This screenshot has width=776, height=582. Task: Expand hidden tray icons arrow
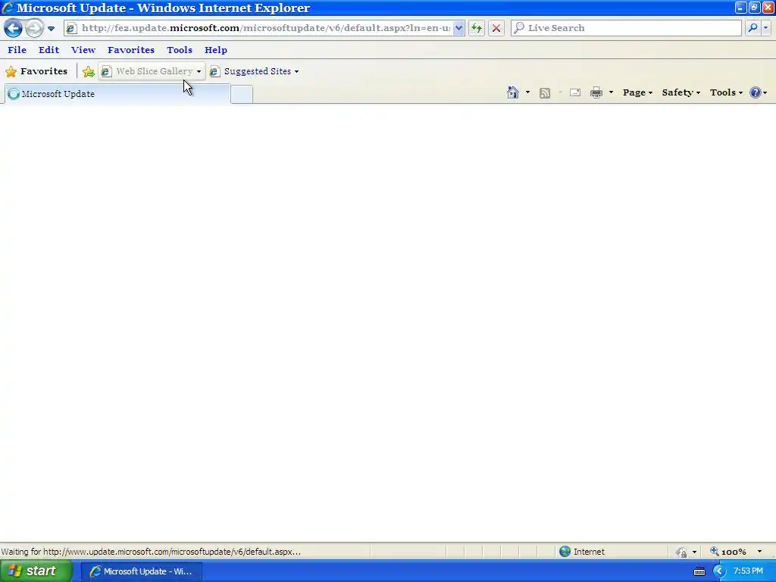[719, 571]
